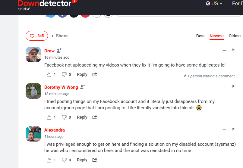Flag Alexandra's comment
Image resolution: width=243 pixels, height=168 pixels.
(x=233, y=129)
